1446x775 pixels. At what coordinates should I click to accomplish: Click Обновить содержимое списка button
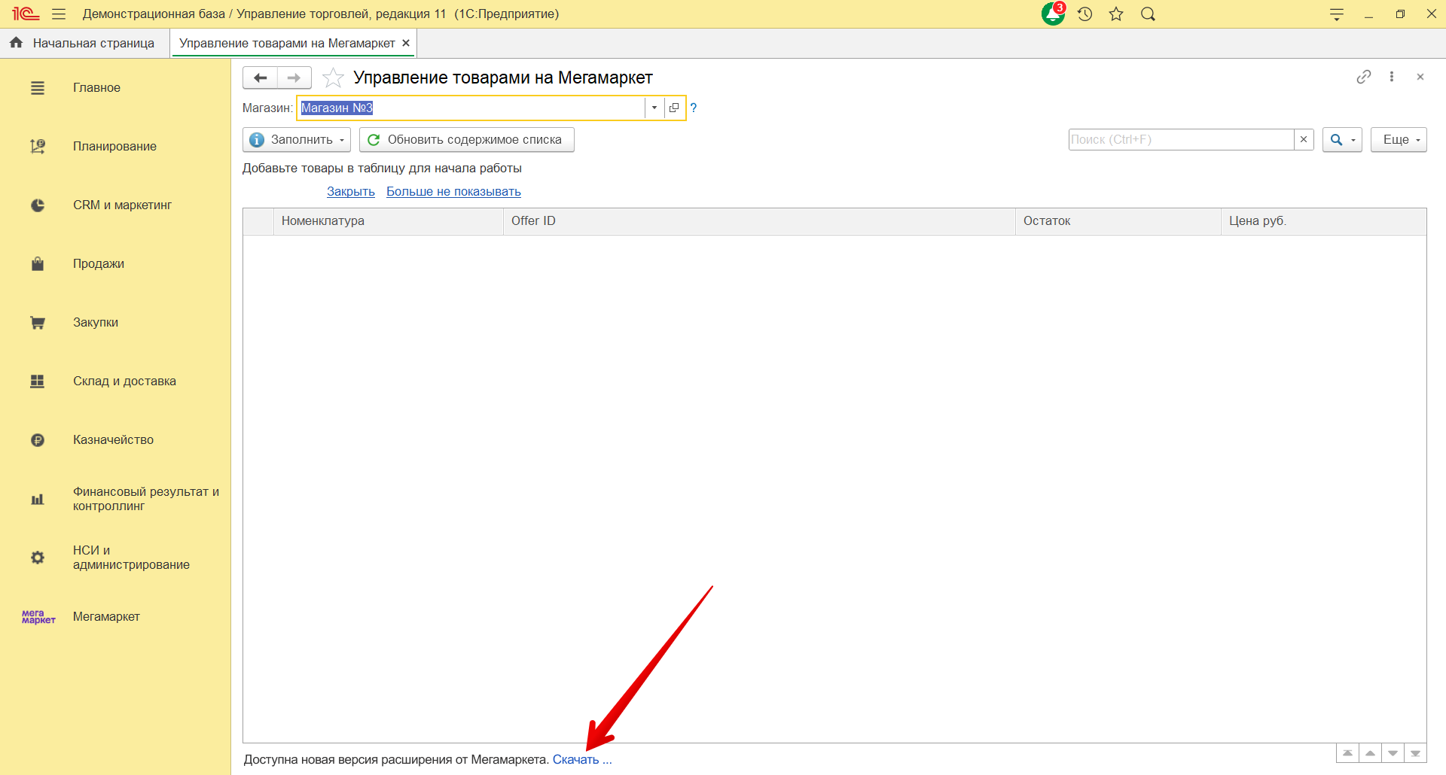coord(467,140)
